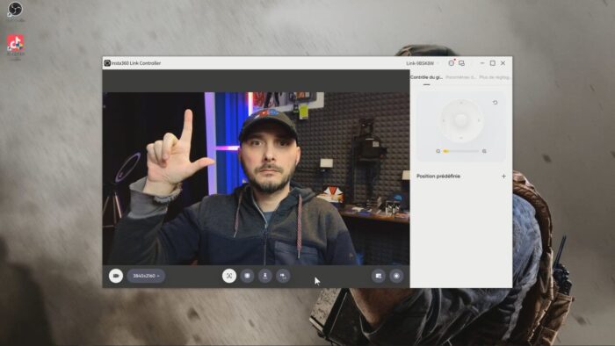615x346 pixels.
Task: Open the Link-9BSK8W device dropdown
Action: pos(422,63)
